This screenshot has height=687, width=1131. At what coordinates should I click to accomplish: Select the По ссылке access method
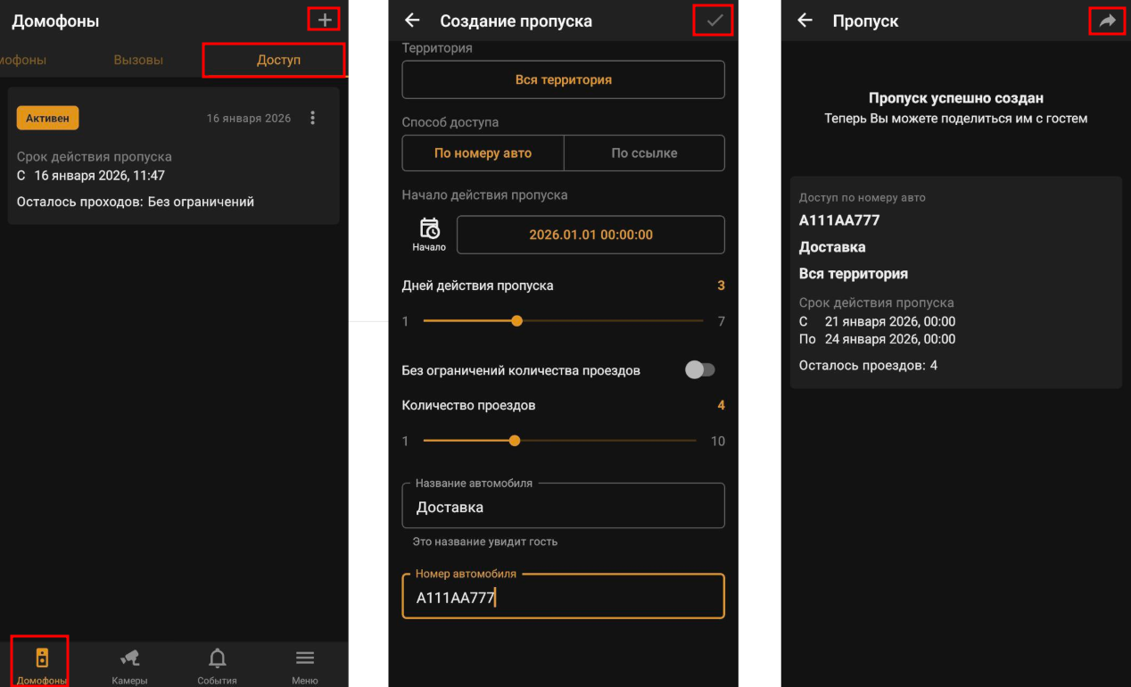click(644, 153)
